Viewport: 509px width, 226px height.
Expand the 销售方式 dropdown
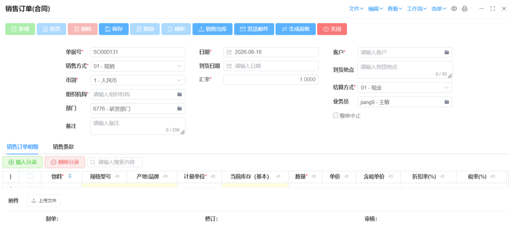pyautogui.click(x=179, y=66)
